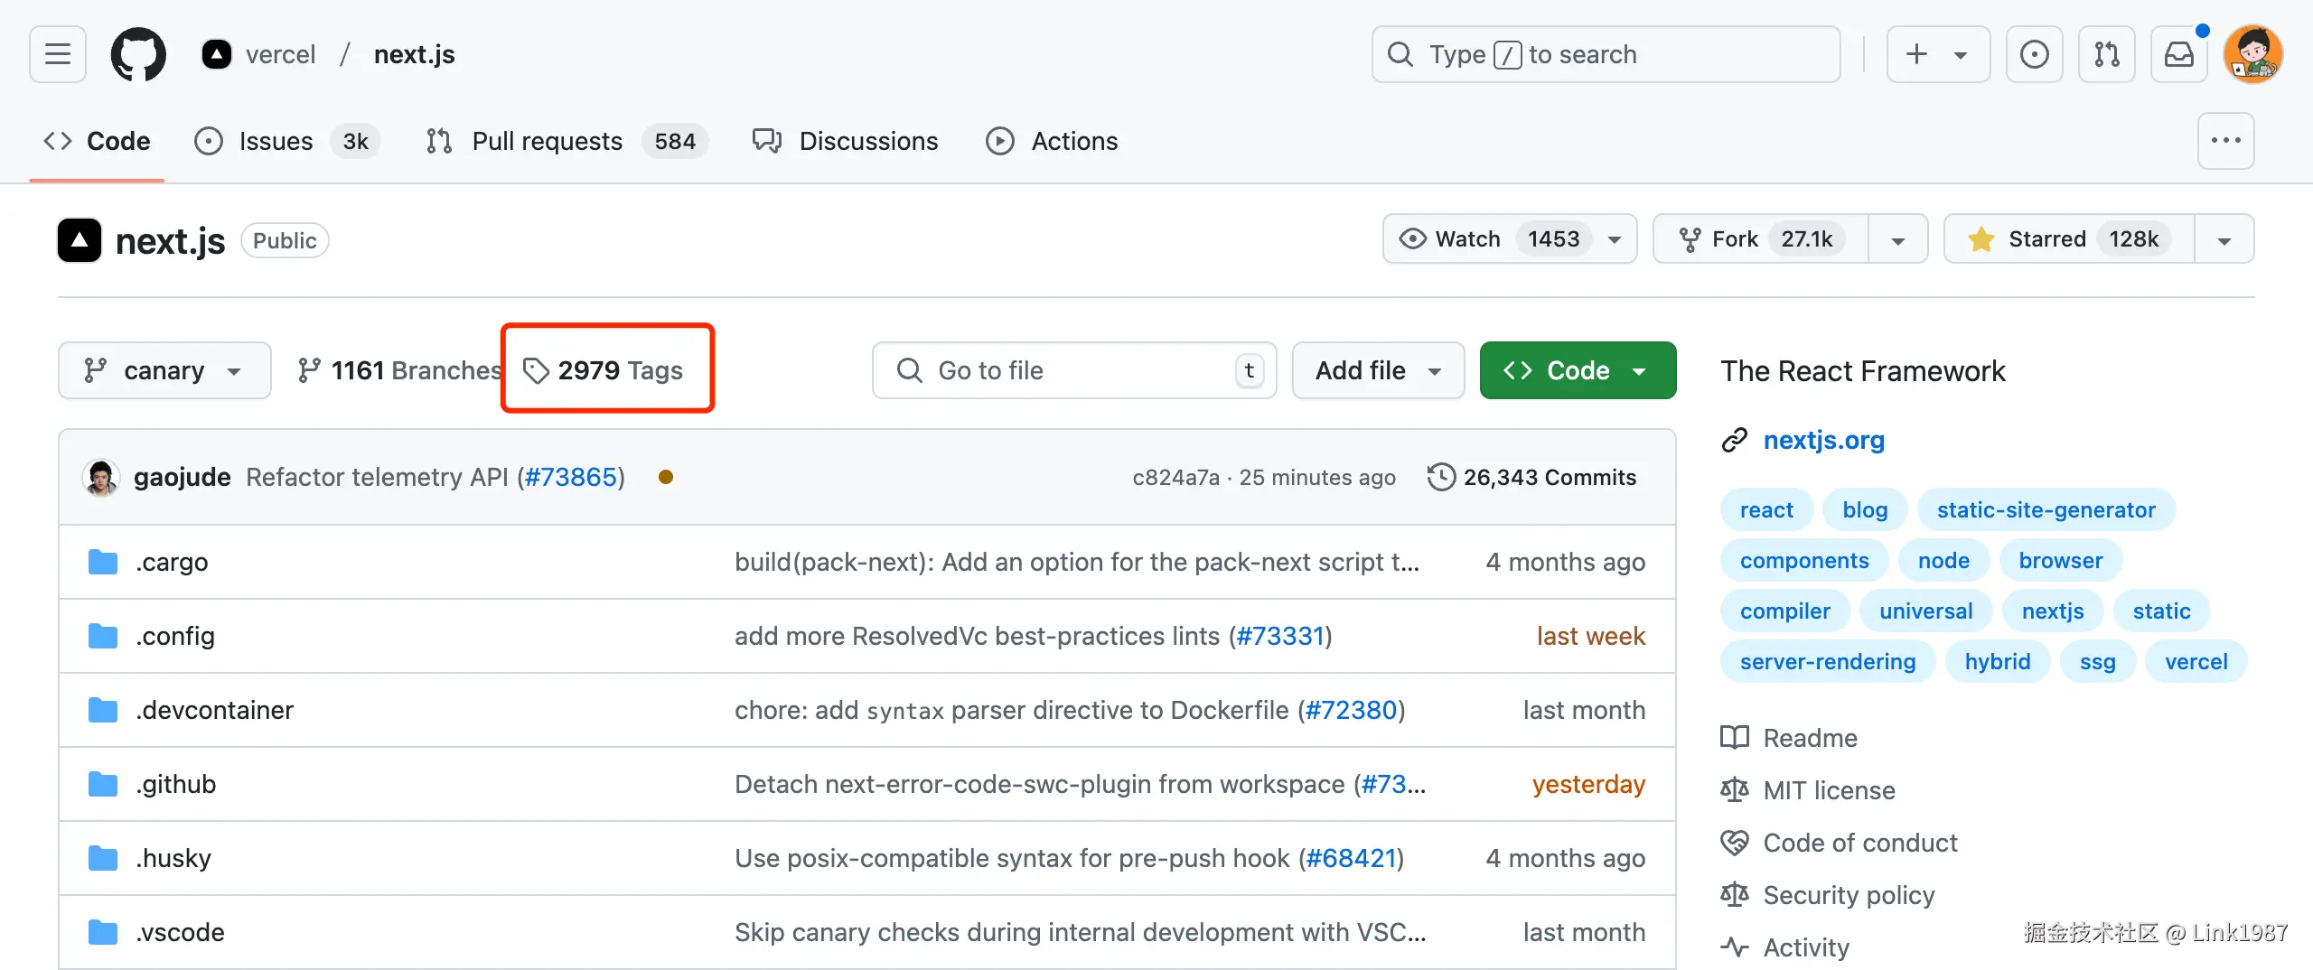Screen dimensions: 2313x970
Task: Open the hamburger navigation menu
Action: pos(58,54)
